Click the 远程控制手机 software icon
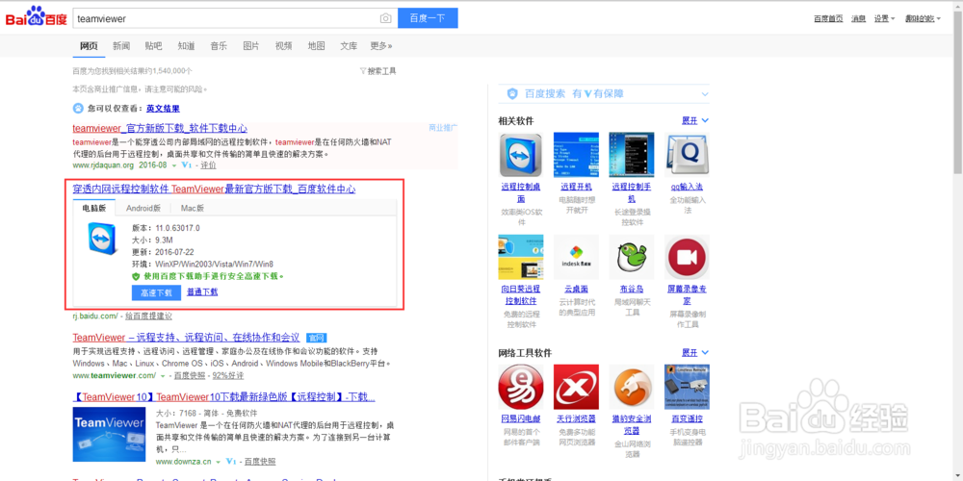The width and height of the screenshot is (963, 481). pyautogui.click(x=632, y=155)
